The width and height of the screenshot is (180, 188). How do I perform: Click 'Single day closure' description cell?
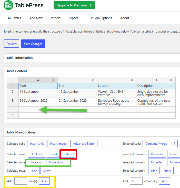pyautogui.click(x=156, y=93)
